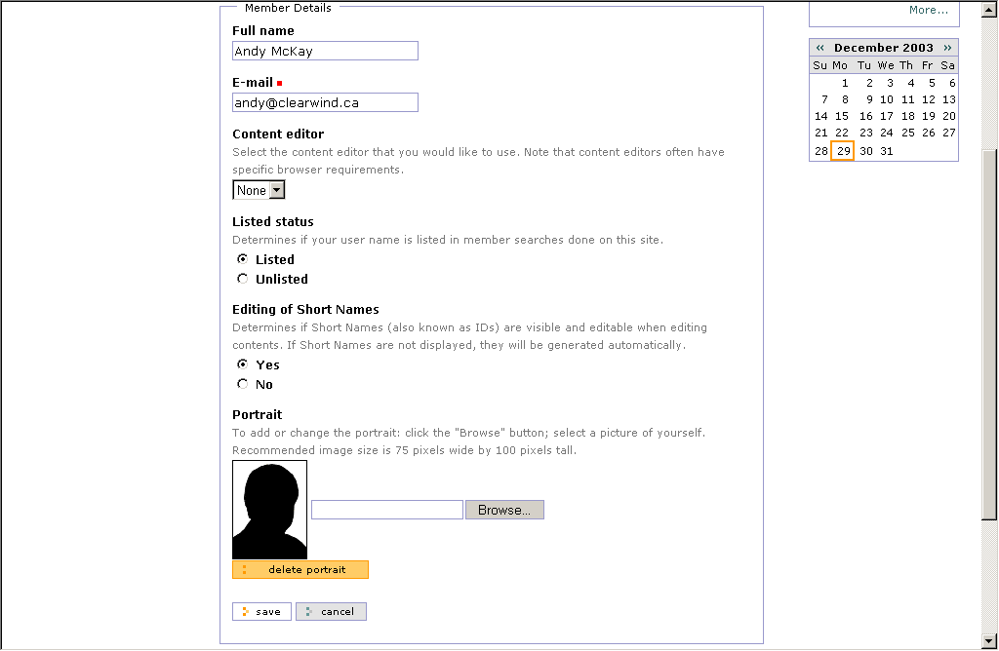Save the member details form
This screenshot has width=999, height=651.
(x=261, y=612)
